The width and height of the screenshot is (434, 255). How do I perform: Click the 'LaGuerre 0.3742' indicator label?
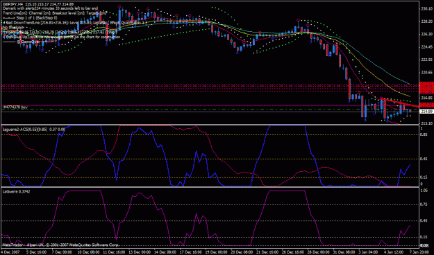point(17,191)
